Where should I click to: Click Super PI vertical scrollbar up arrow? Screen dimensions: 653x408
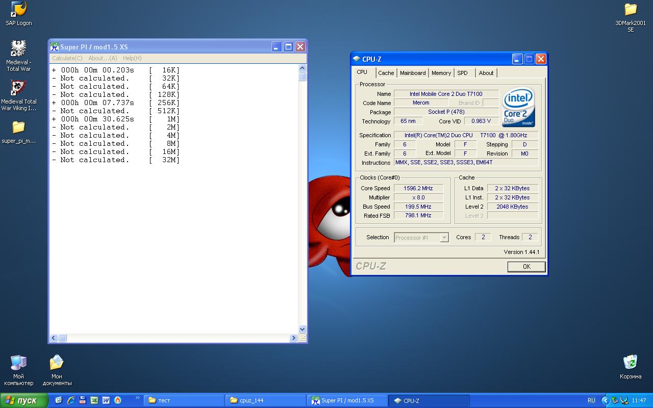[x=302, y=68]
